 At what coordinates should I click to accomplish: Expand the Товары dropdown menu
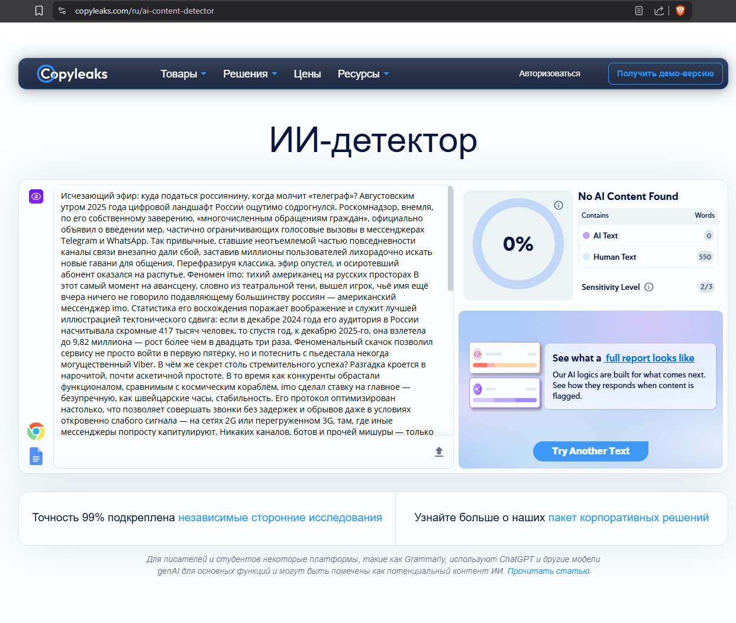pyautogui.click(x=183, y=74)
